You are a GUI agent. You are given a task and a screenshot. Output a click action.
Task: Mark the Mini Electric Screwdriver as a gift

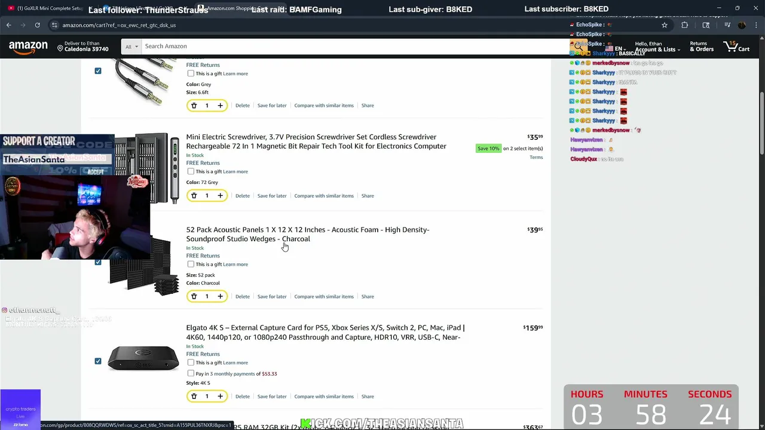pos(191,171)
